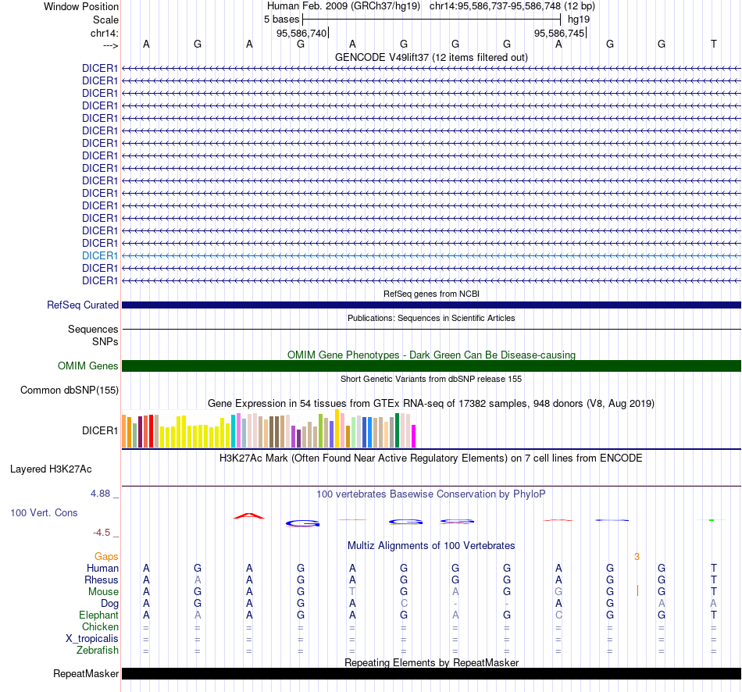Click the orange insertion mark in Mouse row
The height and width of the screenshot is (692, 742).
637,590
